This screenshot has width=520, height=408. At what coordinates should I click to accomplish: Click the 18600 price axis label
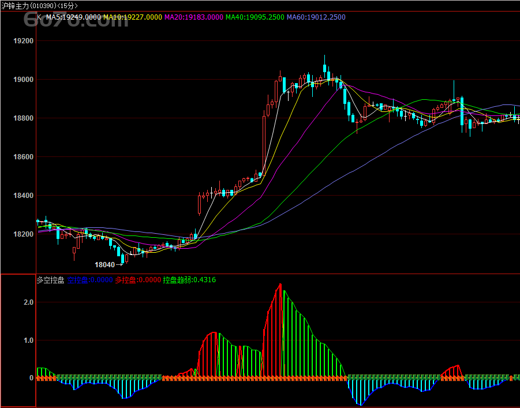[24, 157]
